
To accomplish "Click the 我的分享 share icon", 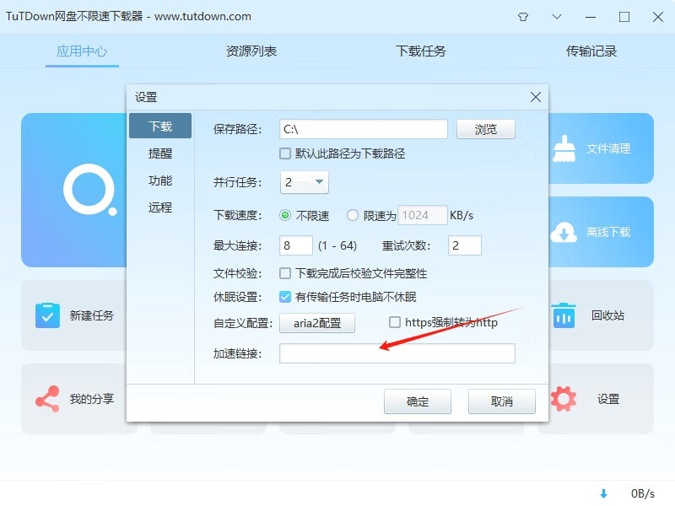I will [x=48, y=399].
